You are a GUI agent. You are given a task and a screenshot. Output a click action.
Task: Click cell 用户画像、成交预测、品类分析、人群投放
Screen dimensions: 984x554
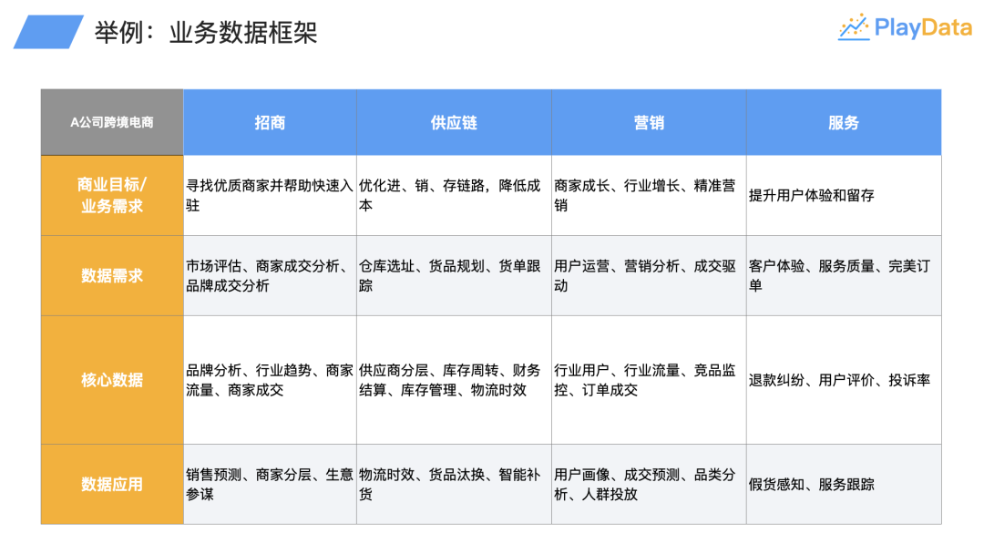pos(649,485)
